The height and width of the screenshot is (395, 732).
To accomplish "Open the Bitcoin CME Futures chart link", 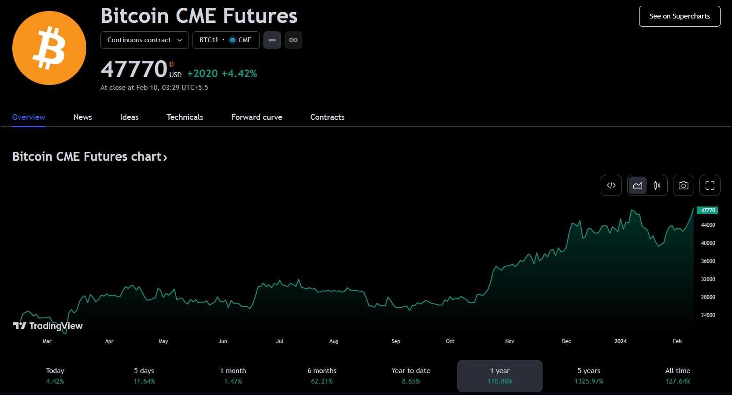I will [90, 157].
